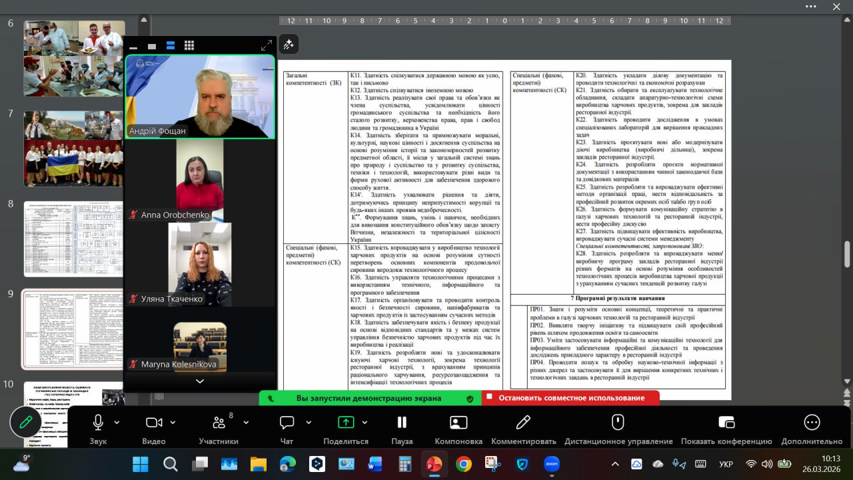This screenshot has width=853, height=480.
Task: Open the Zoom Чат panel
Action: tap(287, 423)
